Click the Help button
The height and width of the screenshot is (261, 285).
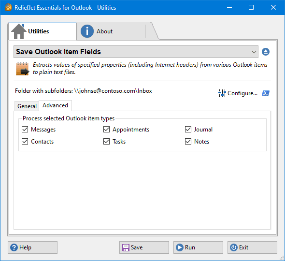pyautogui.click(x=32, y=247)
